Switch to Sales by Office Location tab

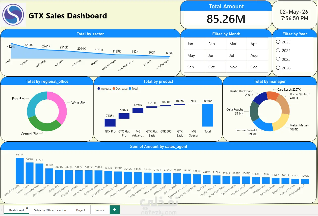point(50,210)
